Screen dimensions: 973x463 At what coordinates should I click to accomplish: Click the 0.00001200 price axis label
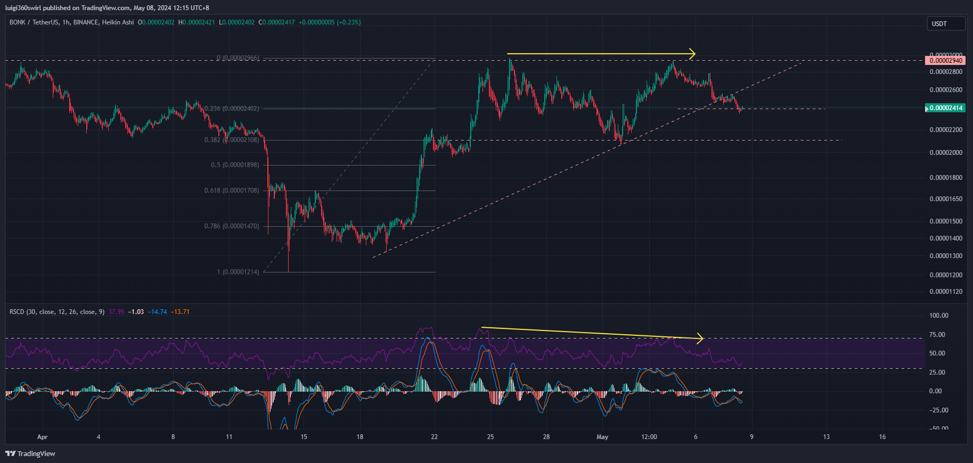946,275
